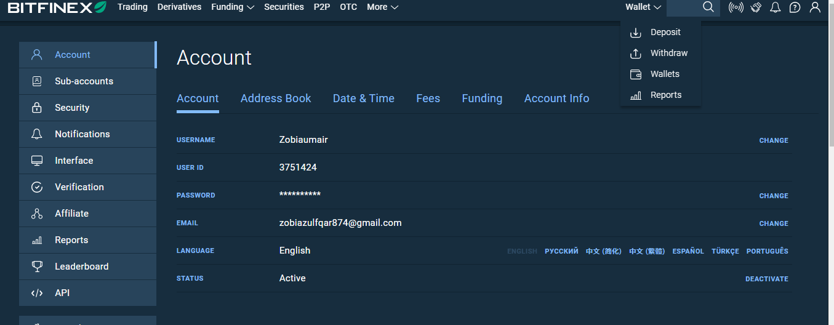Viewport: 834px width, 325px height.
Task: Open the live feed broadcast icon
Action: (736, 7)
